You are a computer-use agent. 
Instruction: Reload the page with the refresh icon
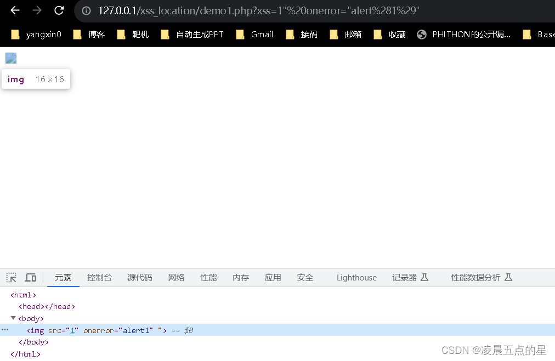(x=59, y=10)
